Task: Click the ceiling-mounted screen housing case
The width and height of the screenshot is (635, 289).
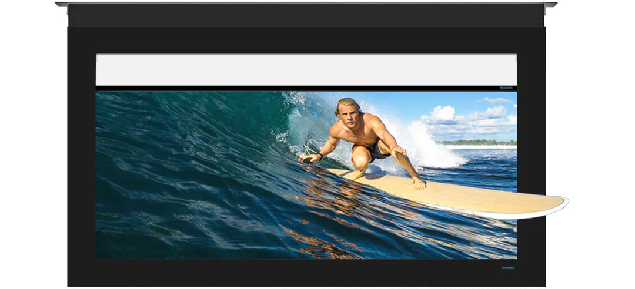Action: 306,15
